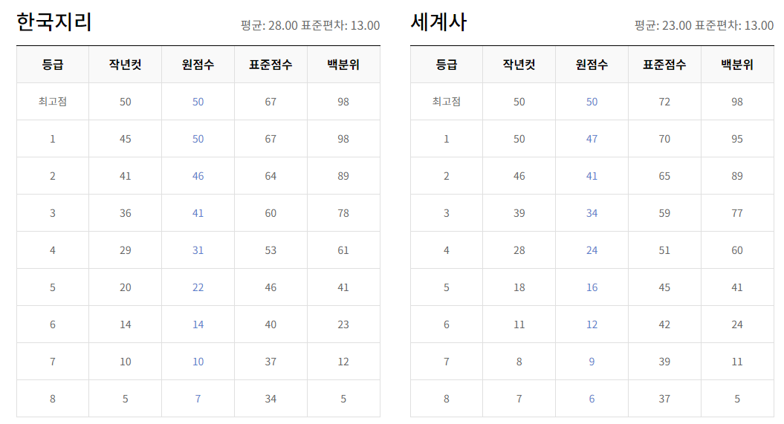Open blue 원점수 50 in 한국지리 grade 1 row
784x424 pixels.
pos(198,139)
